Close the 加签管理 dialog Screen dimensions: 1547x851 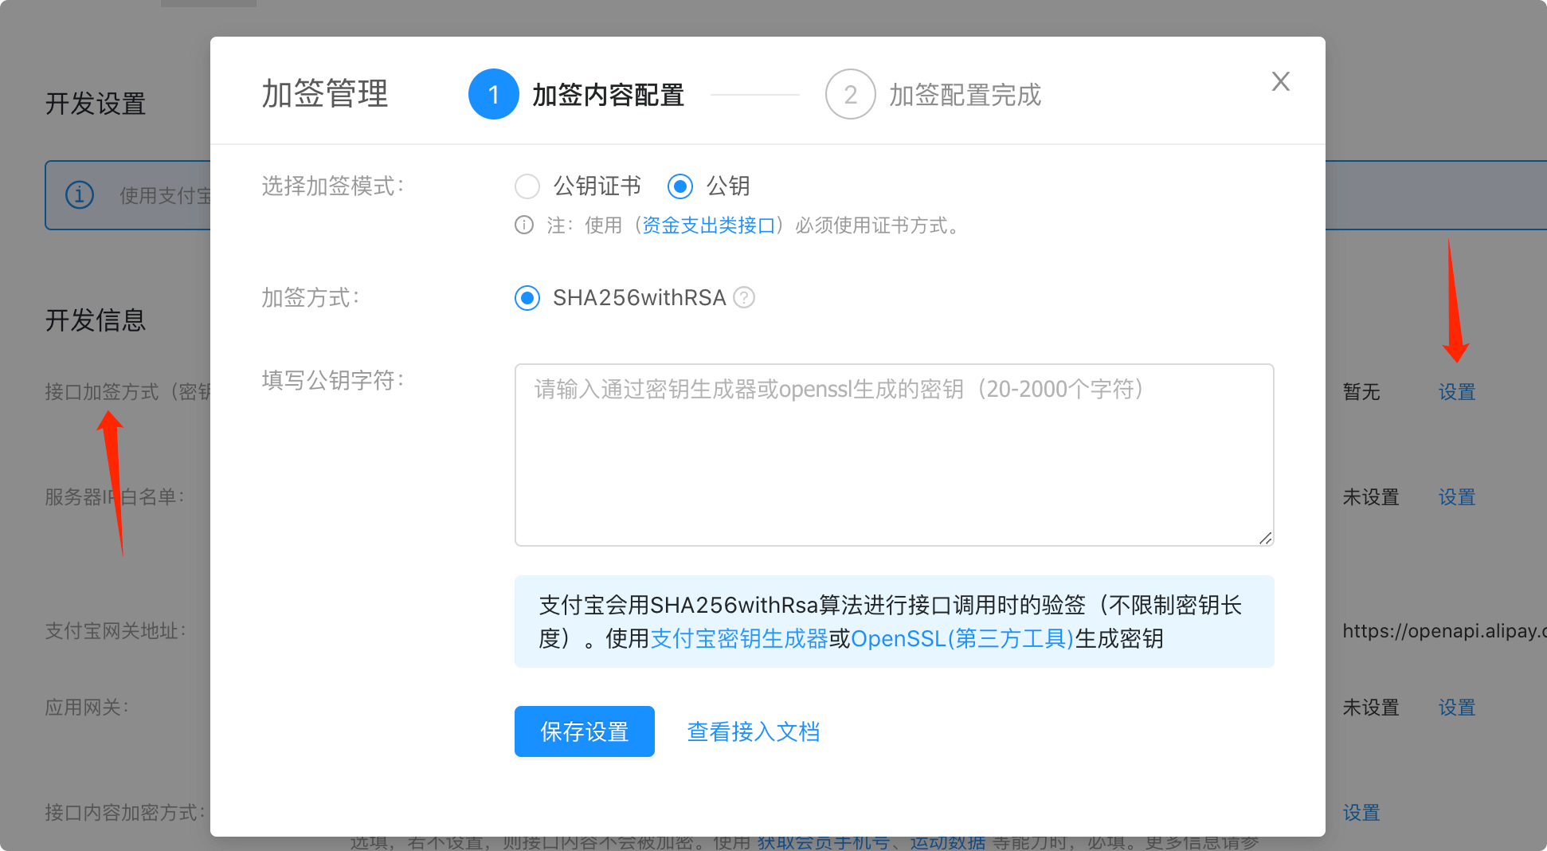(1280, 81)
